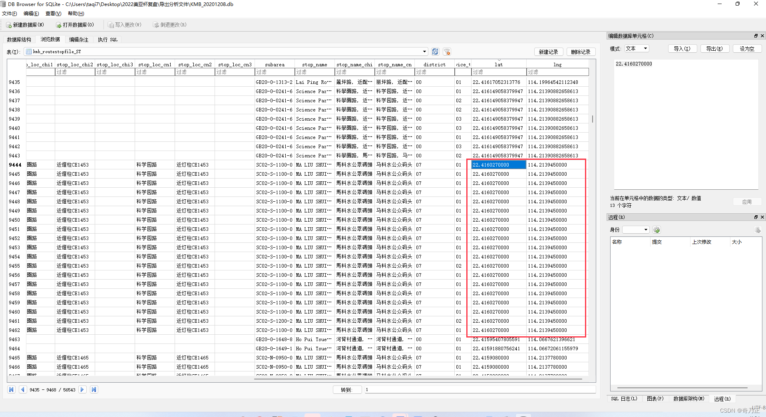766x417 pixels.
Task: Advance to the next record page
Action: tap(82, 389)
